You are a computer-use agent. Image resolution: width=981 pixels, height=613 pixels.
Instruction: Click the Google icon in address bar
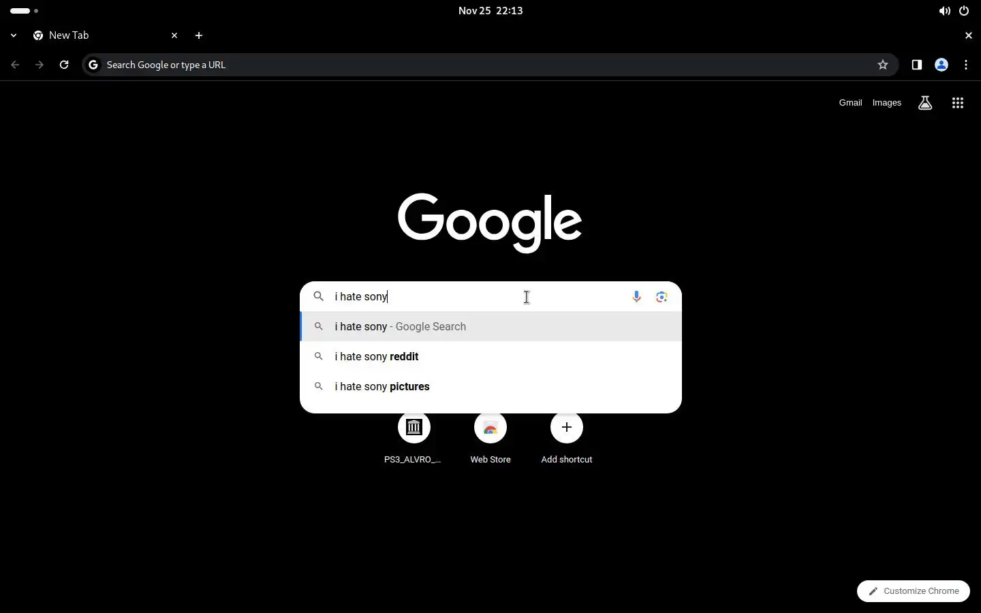pyautogui.click(x=94, y=65)
